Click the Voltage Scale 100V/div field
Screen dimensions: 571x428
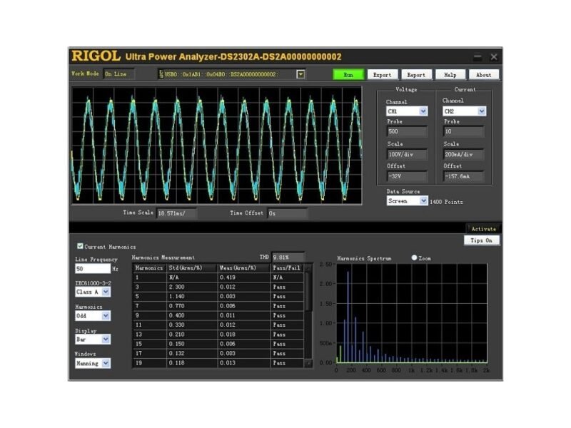click(x=406, y=154)
